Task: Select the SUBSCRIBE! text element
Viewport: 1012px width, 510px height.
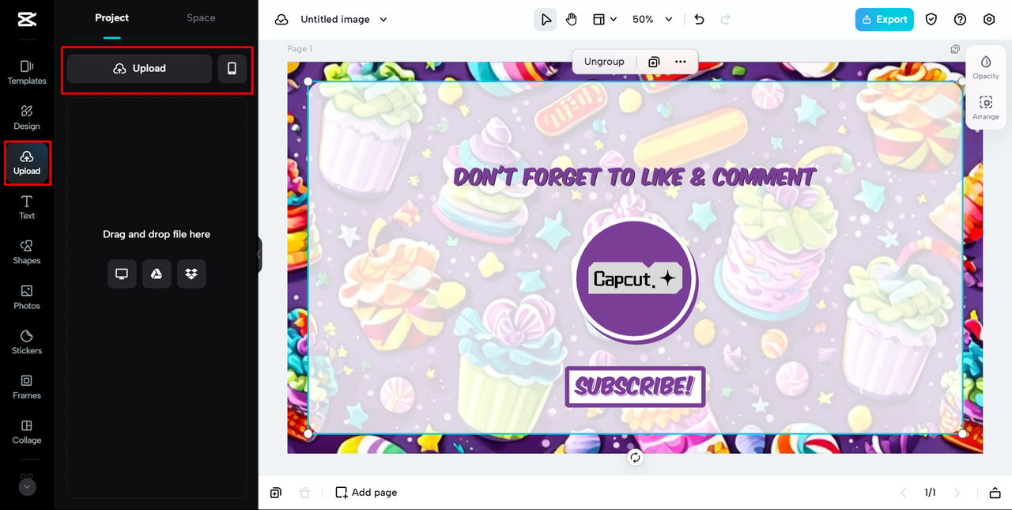Action: pos(635,387)
